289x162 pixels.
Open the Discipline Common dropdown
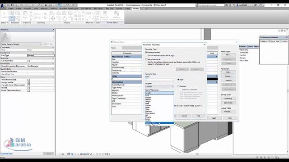(159, 86)
